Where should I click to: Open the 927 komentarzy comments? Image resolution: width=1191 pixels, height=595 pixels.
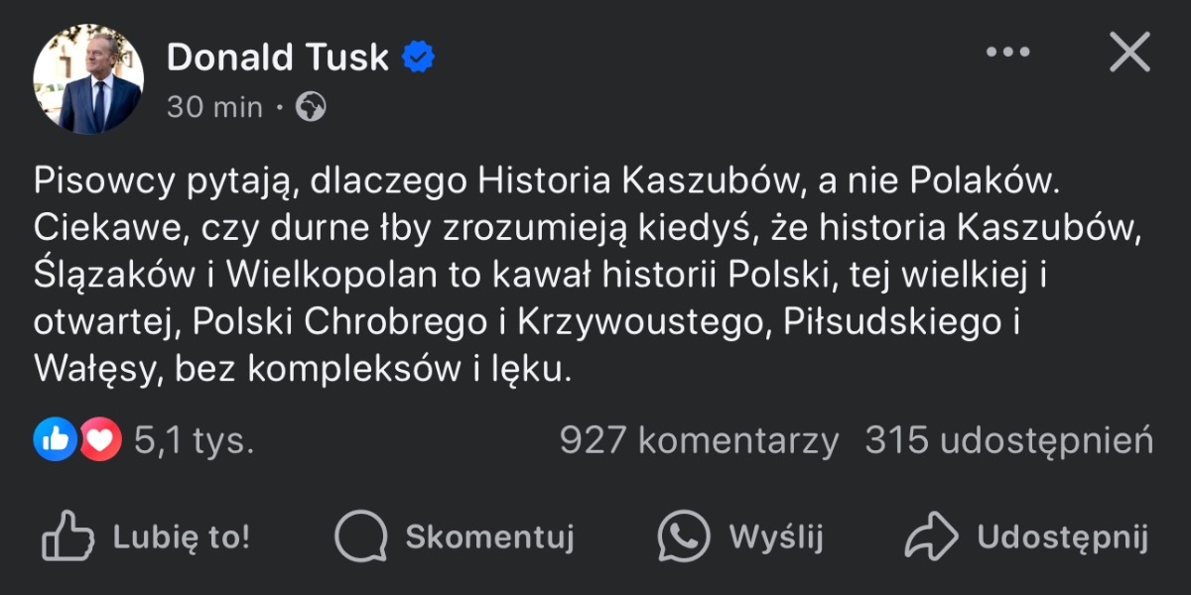coord(699,440)
